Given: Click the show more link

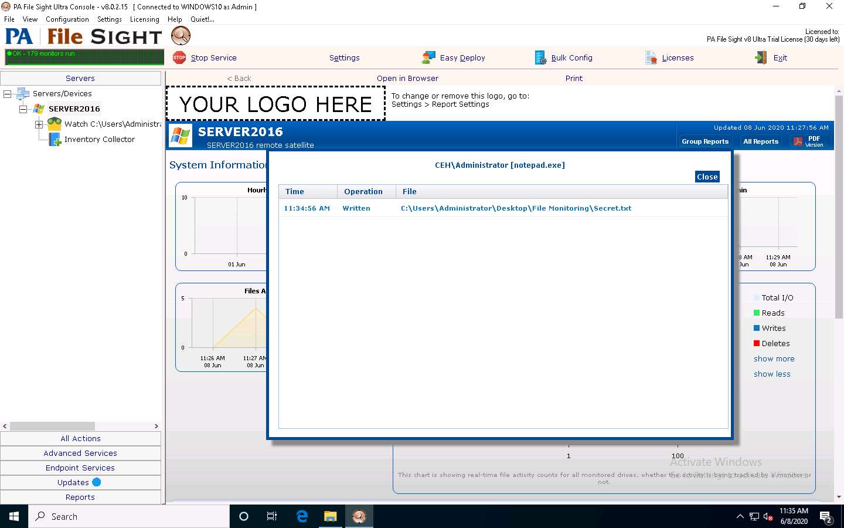Looking at the screenshot, I should 774,358.
